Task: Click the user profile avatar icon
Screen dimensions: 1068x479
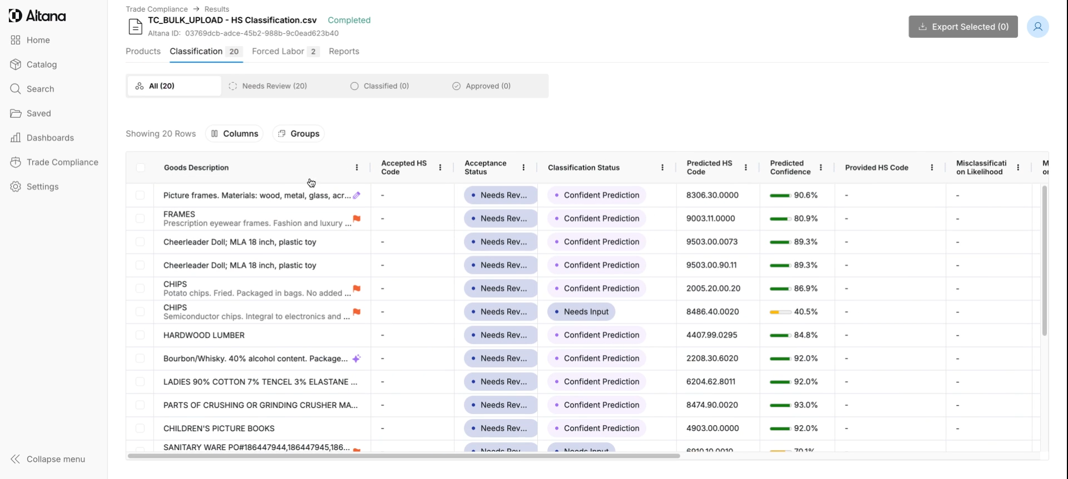Action: pos(1037,27)
